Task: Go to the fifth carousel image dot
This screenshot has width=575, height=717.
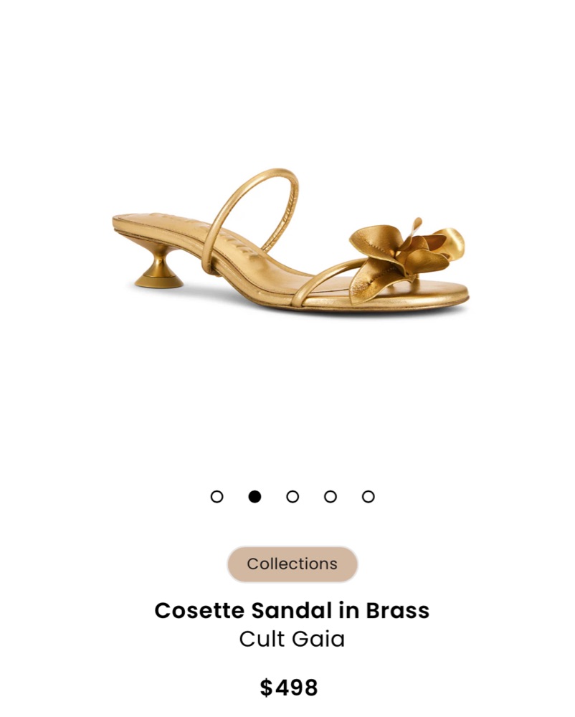Action: pos(369,497)
